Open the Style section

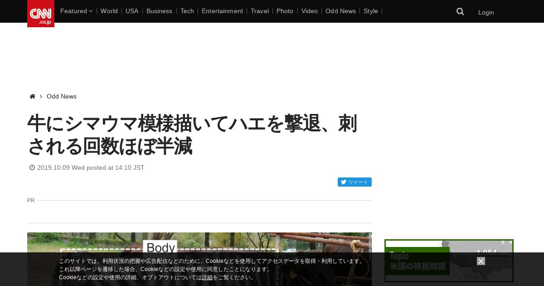point(371,11)
